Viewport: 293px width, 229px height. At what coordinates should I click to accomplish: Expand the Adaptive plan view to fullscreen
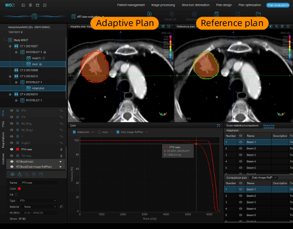169,27
